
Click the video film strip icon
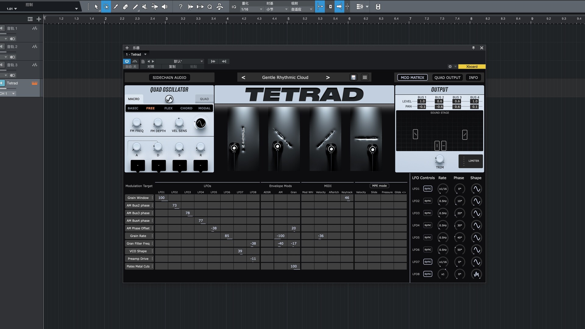tap(378, 7)
